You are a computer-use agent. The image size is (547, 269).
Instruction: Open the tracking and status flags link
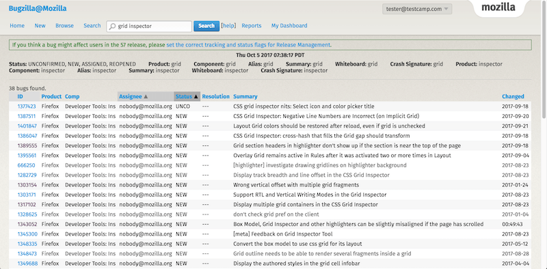coord(248,45)
